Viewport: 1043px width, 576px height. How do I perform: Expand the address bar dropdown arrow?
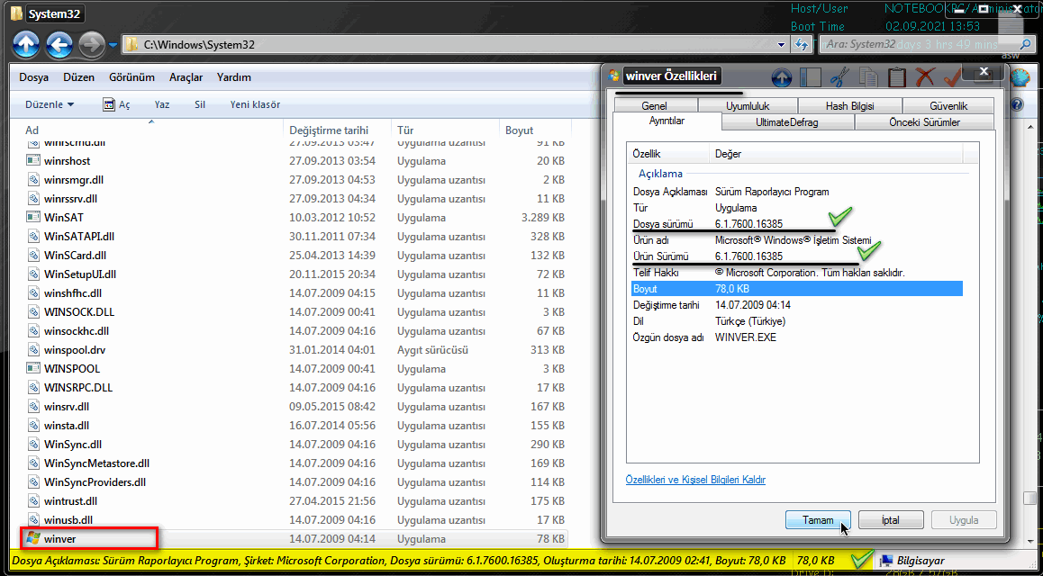point(782,44)
